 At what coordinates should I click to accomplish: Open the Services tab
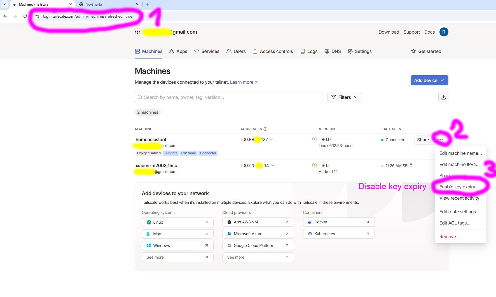[207, 51]
